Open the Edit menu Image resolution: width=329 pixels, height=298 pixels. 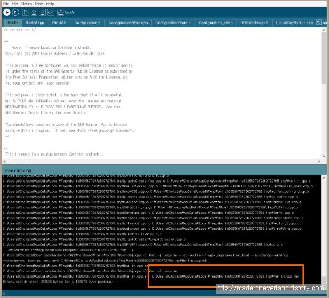pyautogui.click(x=15, y=4)
